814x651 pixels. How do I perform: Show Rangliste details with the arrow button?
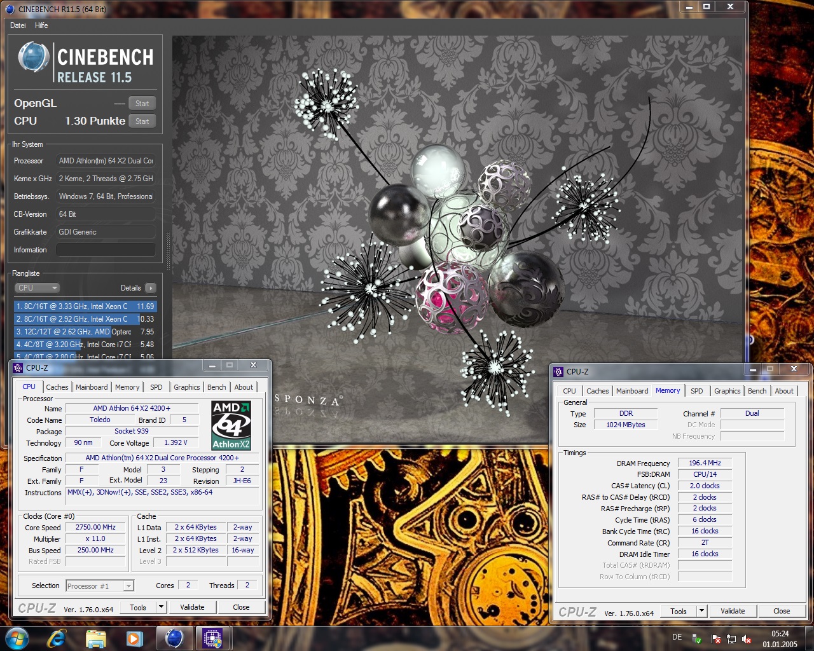click(x=151, y=288)
